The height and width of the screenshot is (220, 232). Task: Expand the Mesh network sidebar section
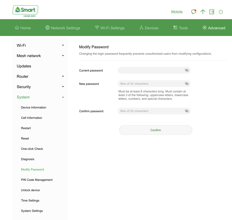coord(63,56)
